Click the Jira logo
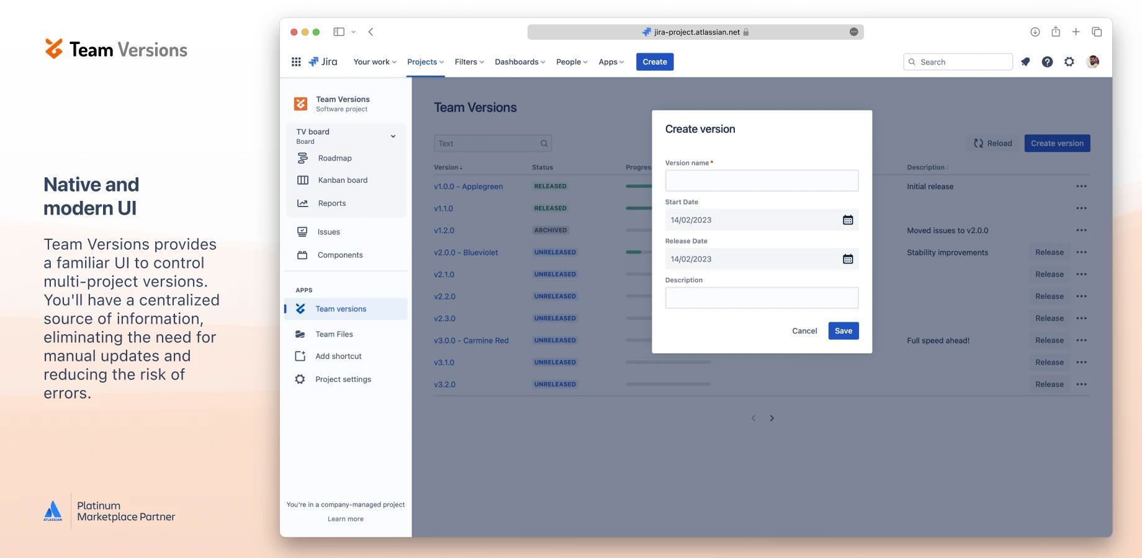 coord(323,62)
